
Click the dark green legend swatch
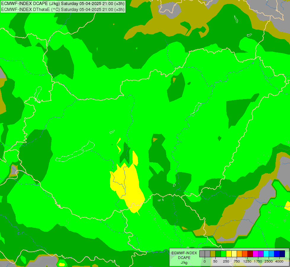tap(218, 254)
